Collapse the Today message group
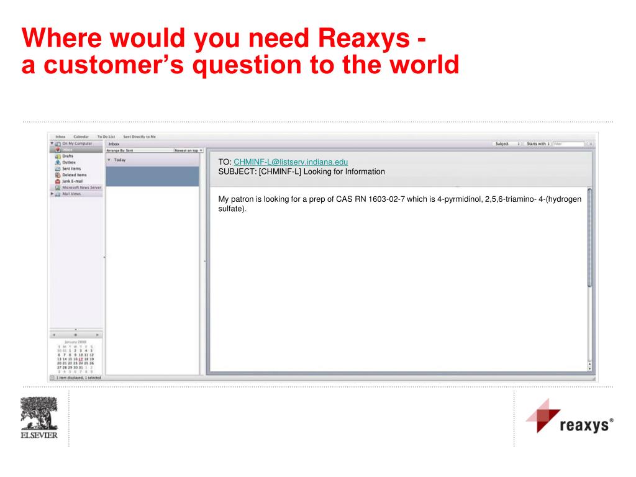This screenshot has height=477, width=636. [x=109, y=160]
